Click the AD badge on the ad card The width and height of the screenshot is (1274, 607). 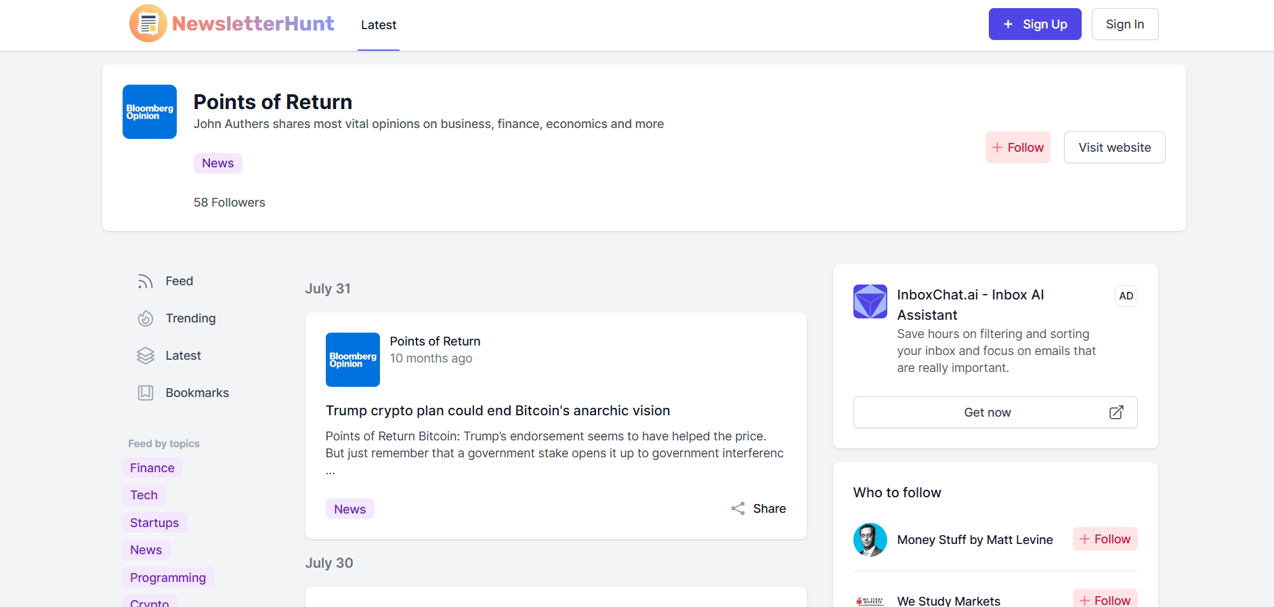pyautogui.click(x=1126, y=296)
